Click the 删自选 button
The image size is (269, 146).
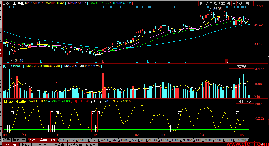[x=204, y=3]
